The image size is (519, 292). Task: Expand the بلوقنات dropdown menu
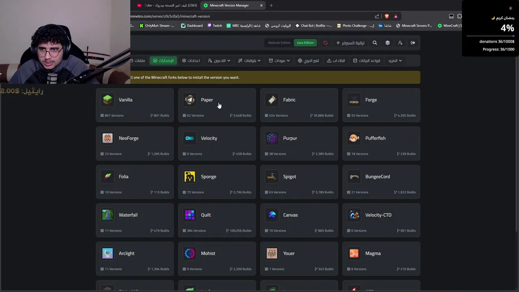[x=249, y=60]
